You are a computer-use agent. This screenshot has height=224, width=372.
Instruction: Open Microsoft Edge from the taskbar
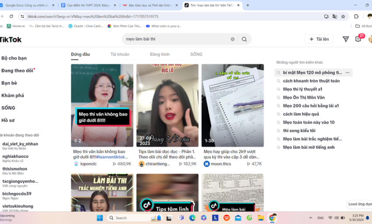(x=192, y=217)
